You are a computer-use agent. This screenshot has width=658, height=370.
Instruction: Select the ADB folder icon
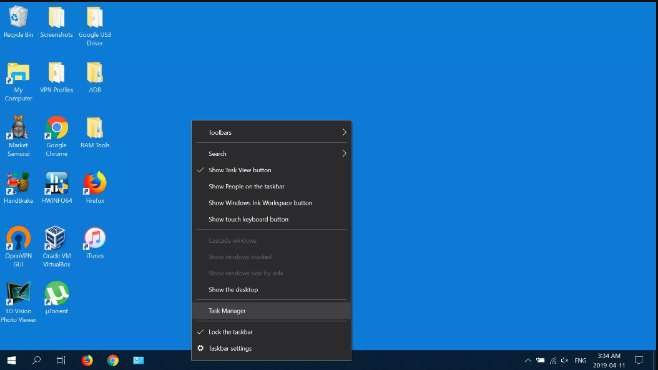(95, 77)
